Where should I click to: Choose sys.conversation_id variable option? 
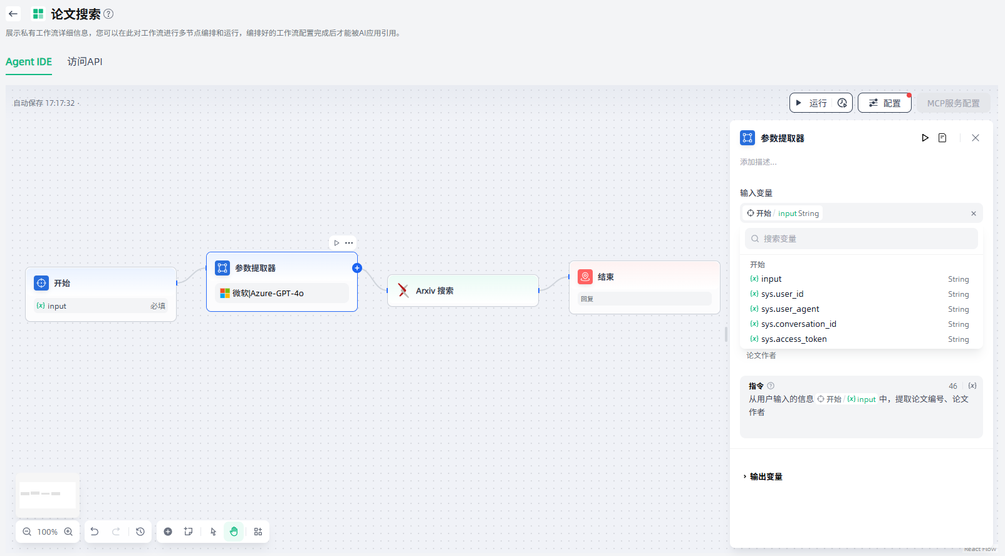[x=798, y=324]
